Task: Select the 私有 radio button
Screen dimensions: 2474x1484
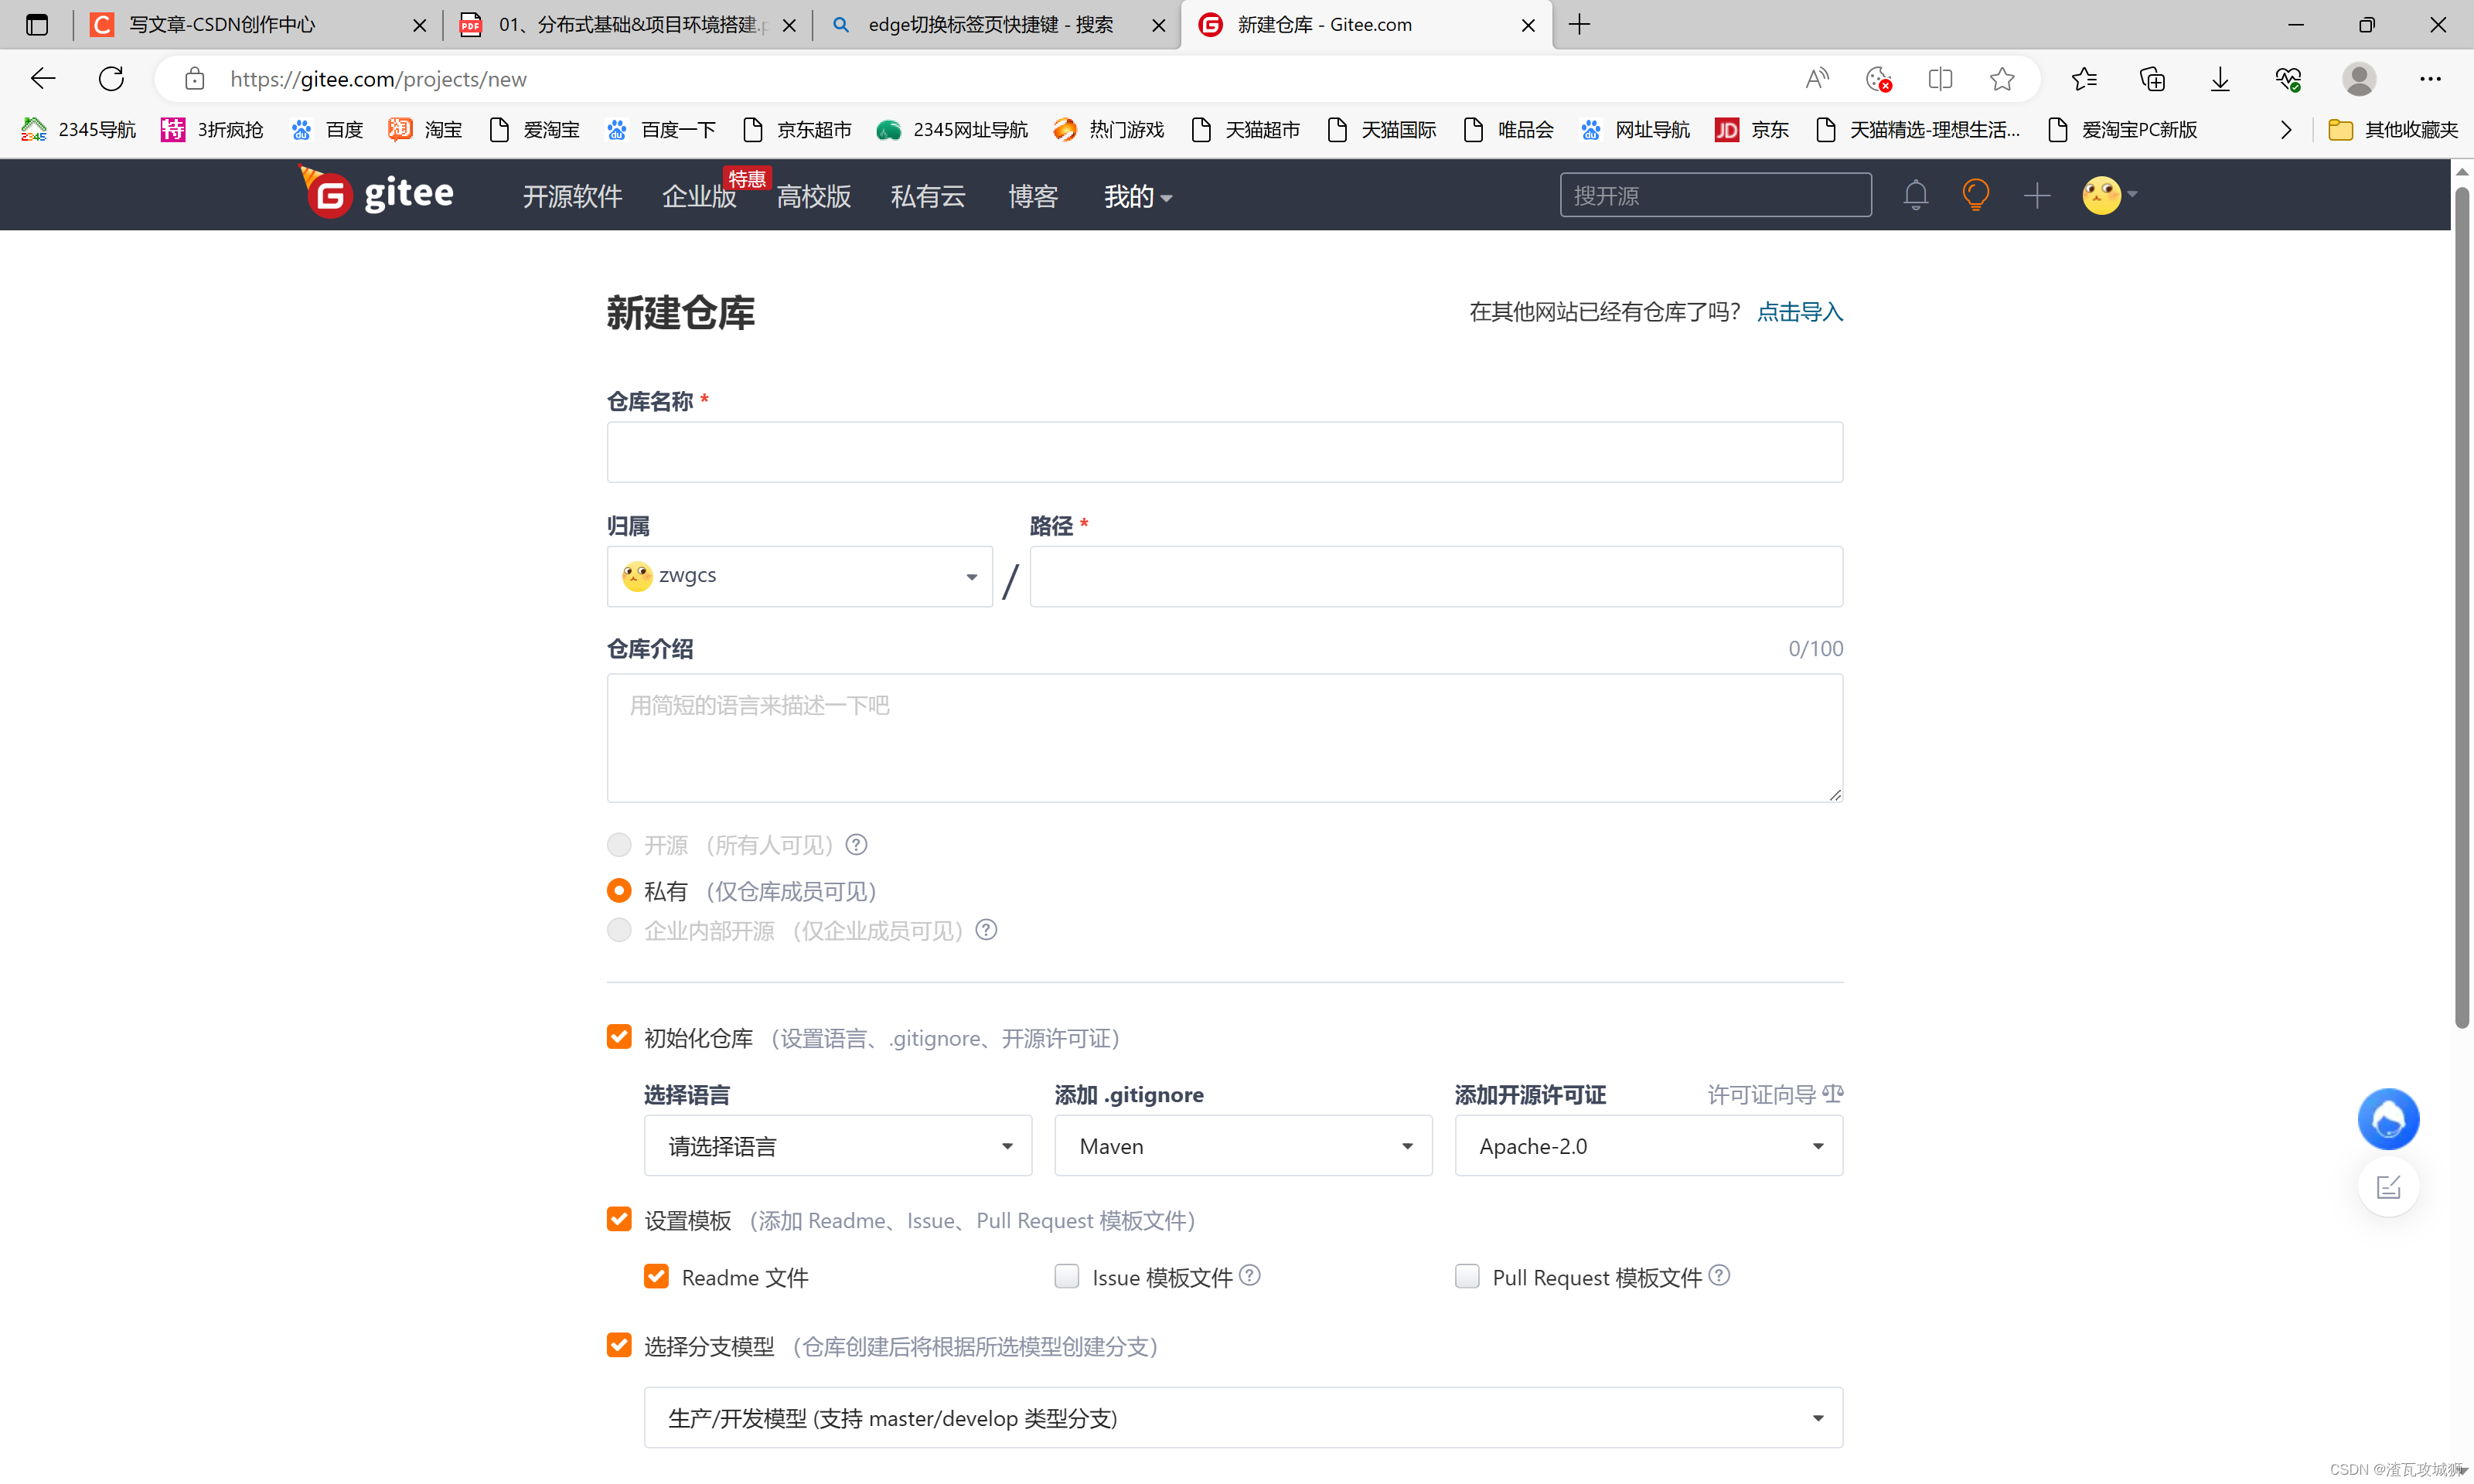Action: [x=619, y=890]
